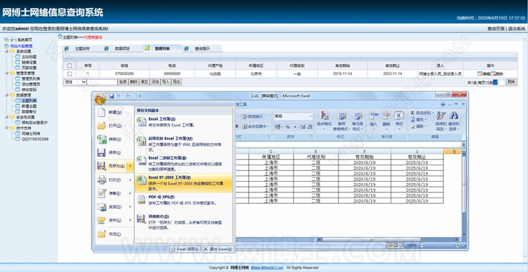Open the www.Wbsmb.Com footer link
The width and height of the screenshot is (528, 272).
pos(267,267)
